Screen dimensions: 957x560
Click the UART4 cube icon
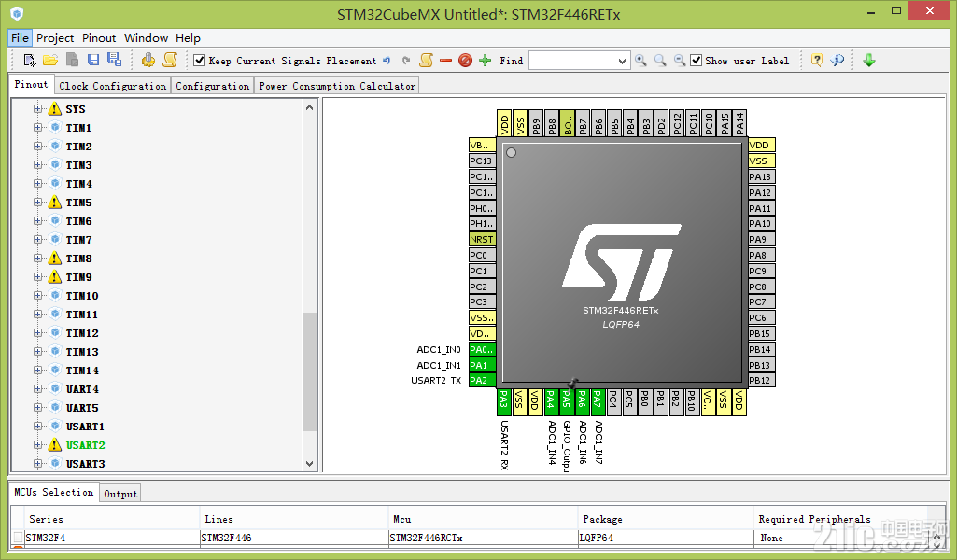[55, 389]
